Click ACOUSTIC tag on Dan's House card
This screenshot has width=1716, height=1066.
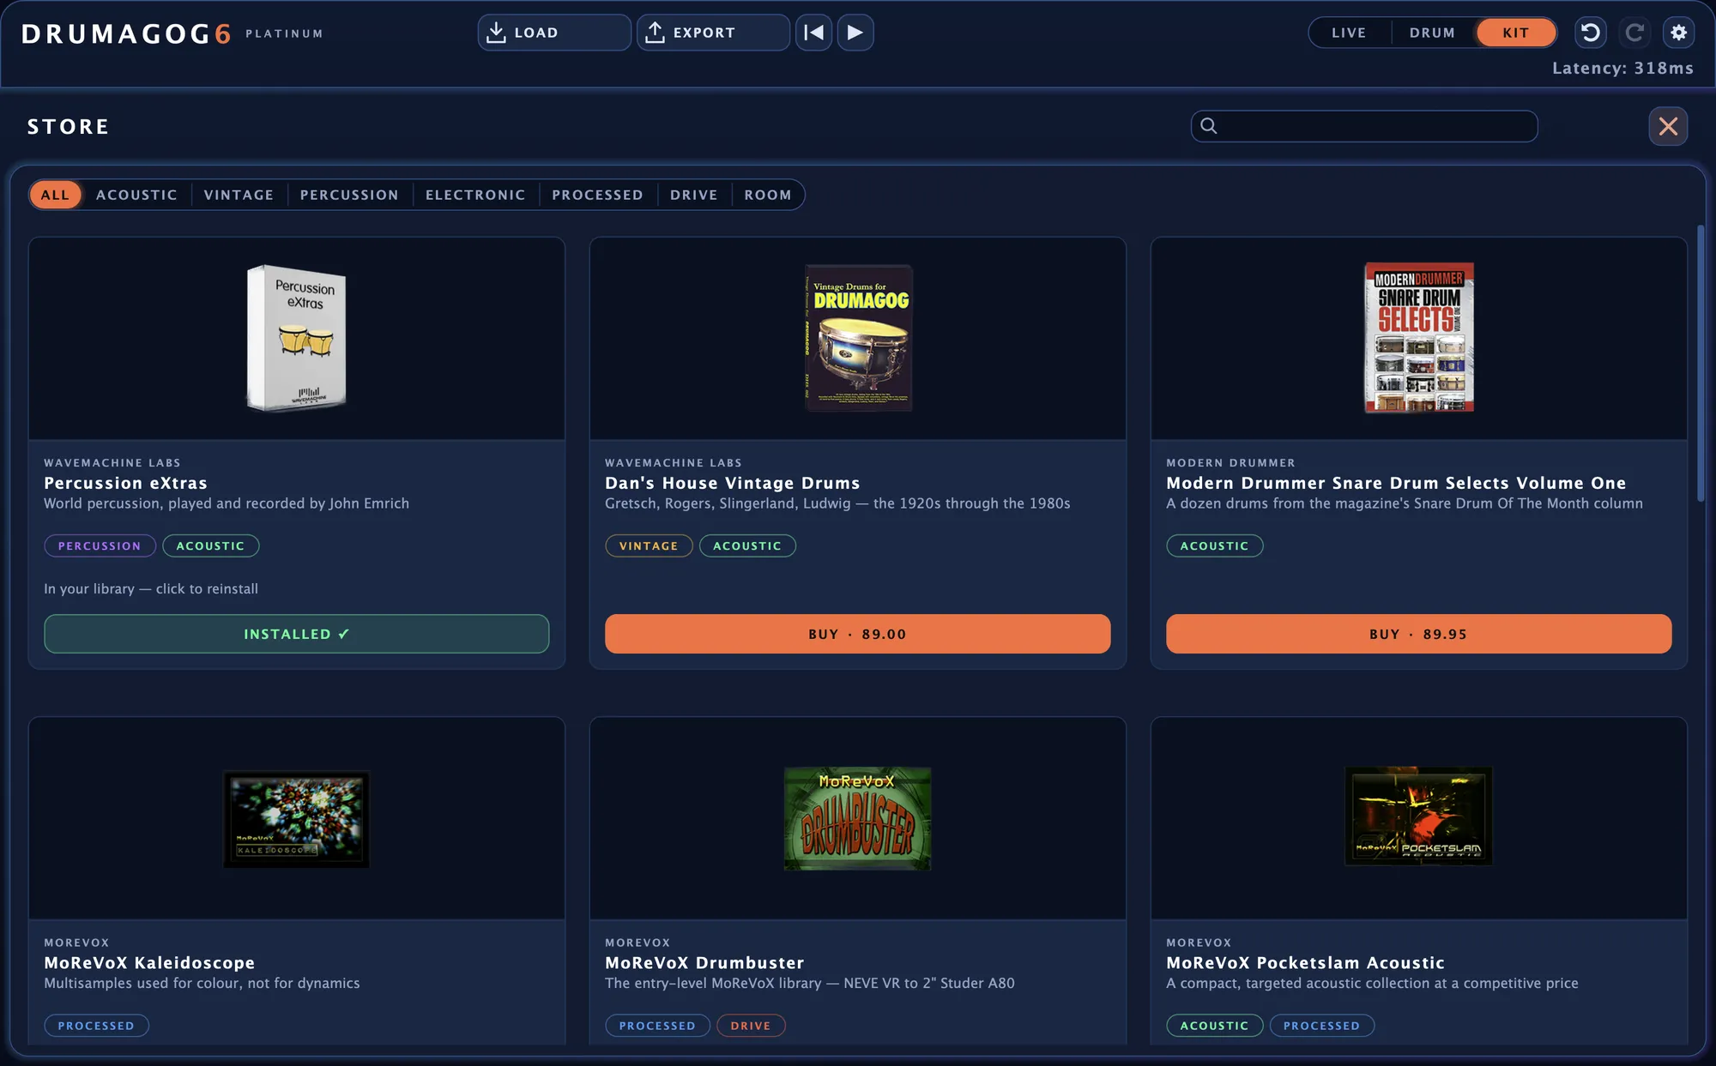[747, 545]
